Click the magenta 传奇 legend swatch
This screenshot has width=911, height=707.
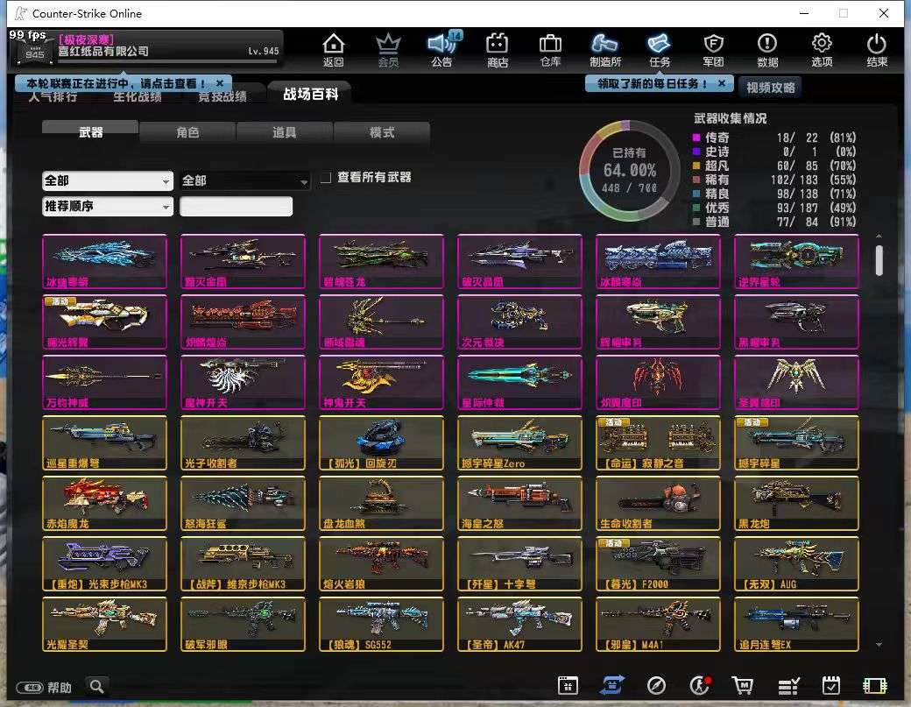[x=696, y=138]
